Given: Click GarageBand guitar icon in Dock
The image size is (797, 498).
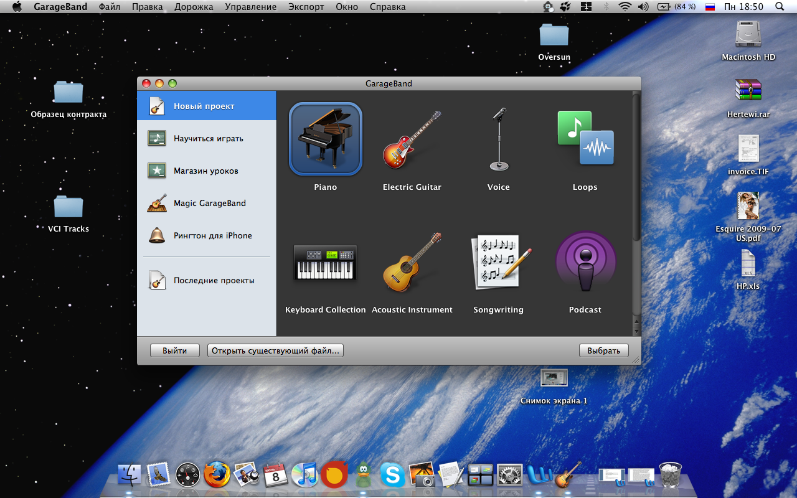Looking at the screenshot, I should (568, 475).
